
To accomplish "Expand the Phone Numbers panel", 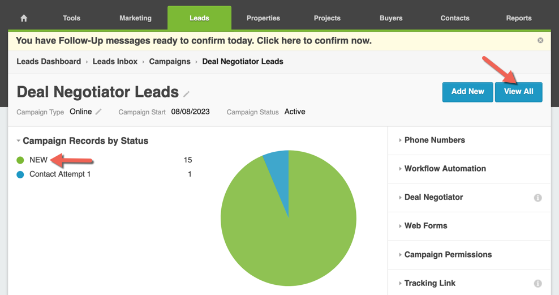I will click(434, 140).
